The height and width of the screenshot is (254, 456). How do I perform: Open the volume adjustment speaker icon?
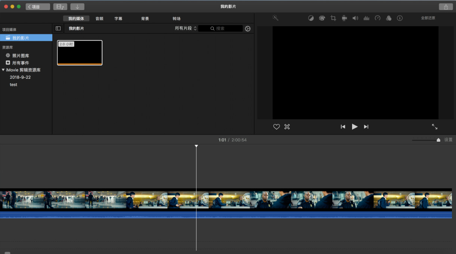pyautogui.click(x=355, y=18)
